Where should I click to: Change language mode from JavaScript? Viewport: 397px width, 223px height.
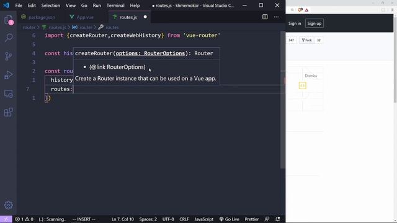[x=204, y=219]
